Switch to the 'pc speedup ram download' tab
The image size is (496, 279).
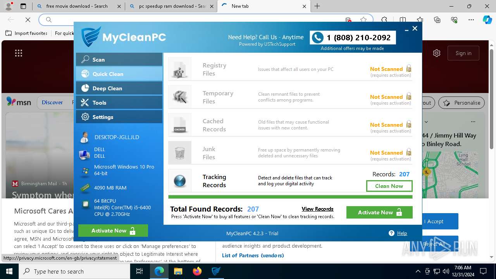click(x=172, y=6)
